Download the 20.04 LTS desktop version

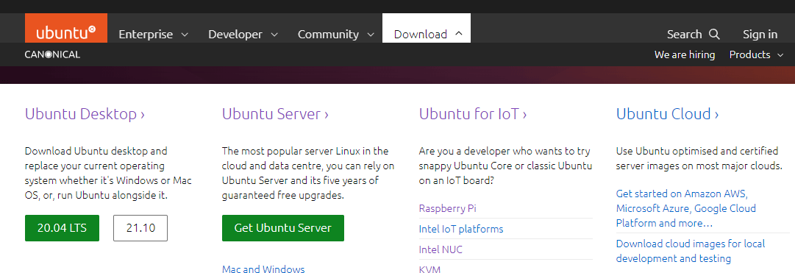coord(62,228)
